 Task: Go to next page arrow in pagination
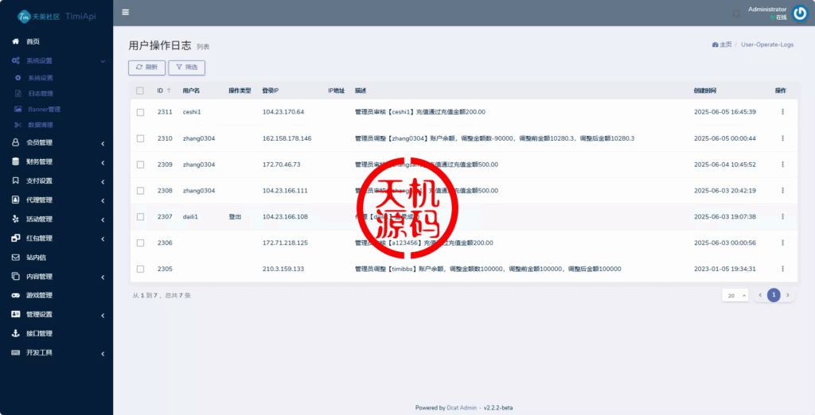tap(788, 295)
